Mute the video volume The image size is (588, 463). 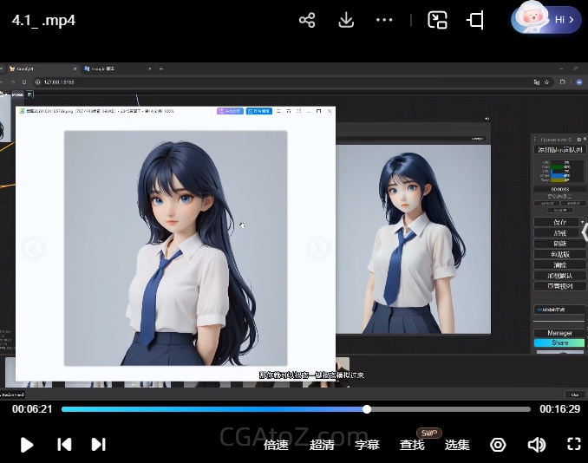[x=536, y=444]
